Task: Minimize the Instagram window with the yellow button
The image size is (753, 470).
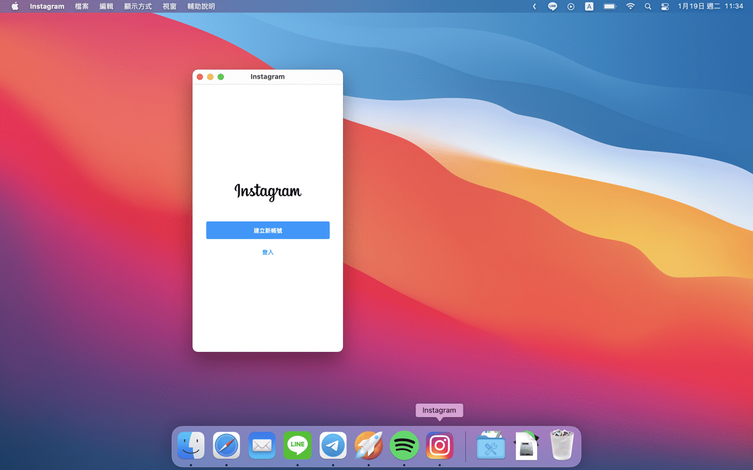Action: tap(211, 77)
